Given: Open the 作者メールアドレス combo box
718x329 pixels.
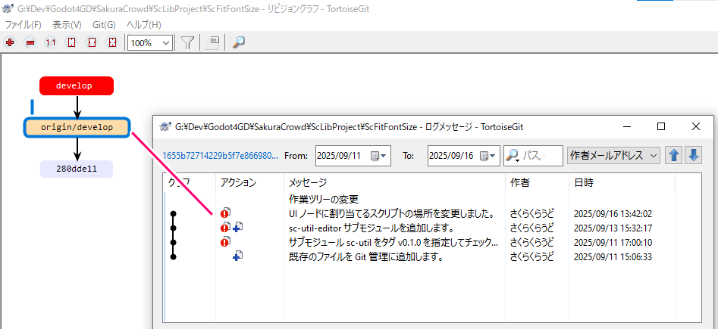Looking at the screenshot, I should tap(613, 156).
